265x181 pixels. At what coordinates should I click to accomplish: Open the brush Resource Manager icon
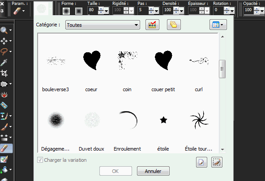(x=152, y=25)
